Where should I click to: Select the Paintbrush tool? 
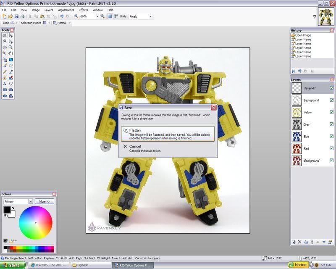pyautogui.click(x=5, y=66)
